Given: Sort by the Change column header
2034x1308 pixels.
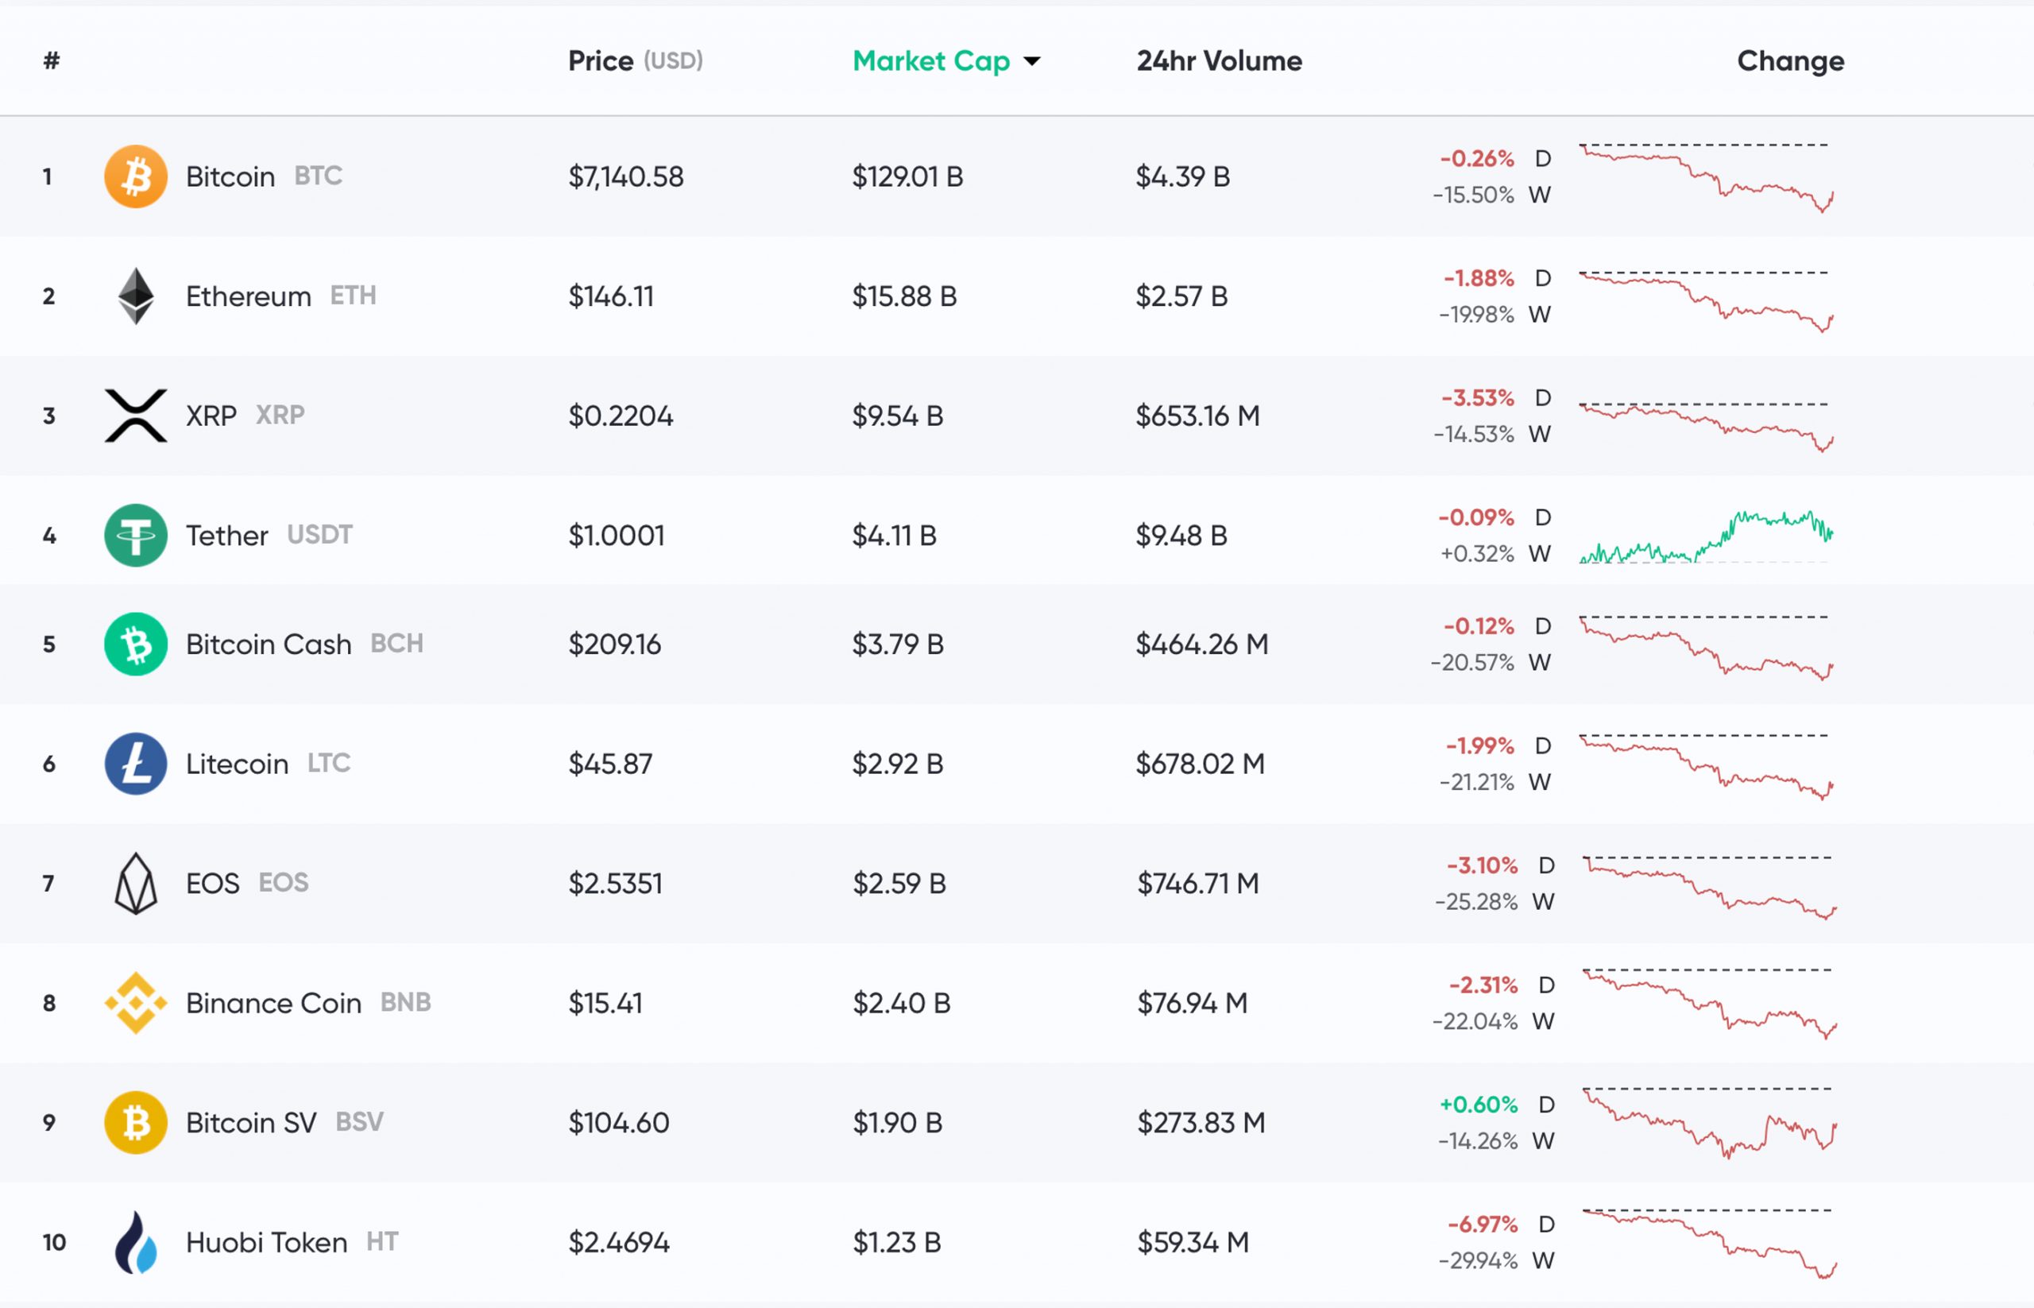Looking at the screenshot, I should pyautogui.click(x=1790, y=61).
